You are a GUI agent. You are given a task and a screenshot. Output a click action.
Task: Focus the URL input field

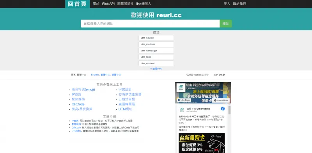(150, 24)
